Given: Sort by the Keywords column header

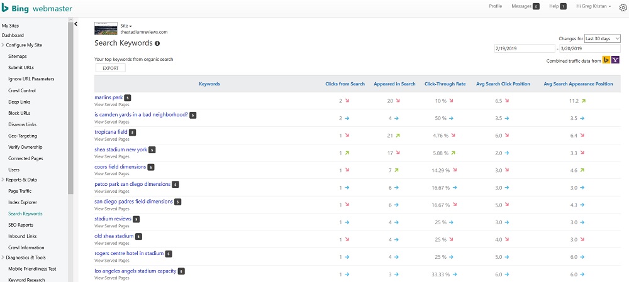Looking at the screenshot, I should click(x=209, y=84).
